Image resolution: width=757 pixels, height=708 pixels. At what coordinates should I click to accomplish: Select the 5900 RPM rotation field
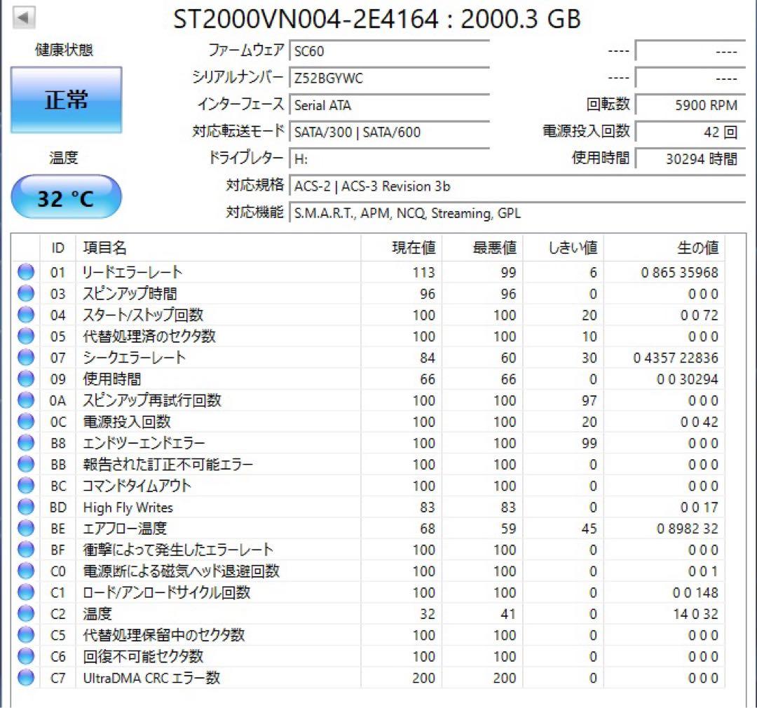pos(690,105)
